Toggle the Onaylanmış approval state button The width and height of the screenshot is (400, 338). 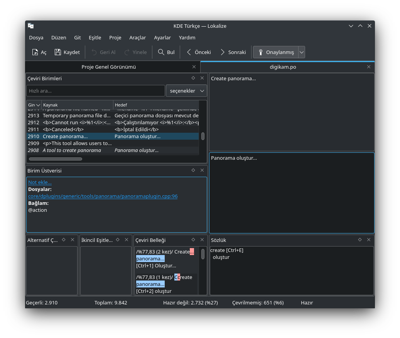(x=275, y=52)
